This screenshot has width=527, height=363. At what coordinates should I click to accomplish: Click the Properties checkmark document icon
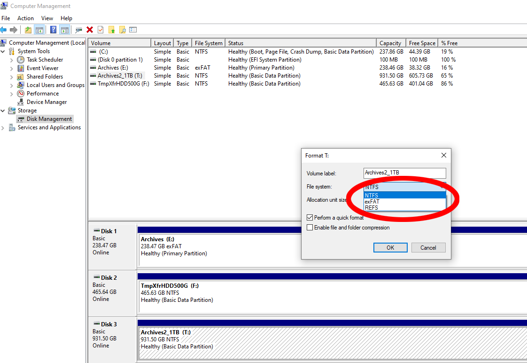(x=101, y=30)
